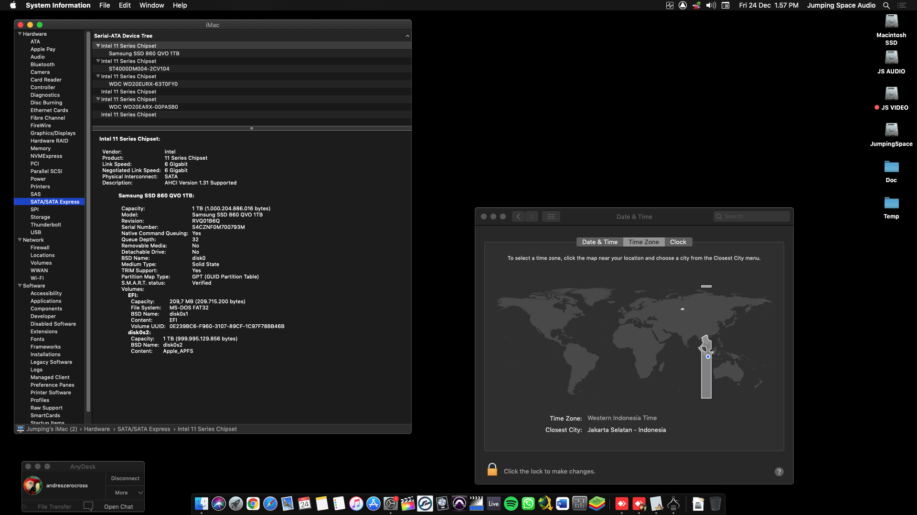Click Open Chat in AnyDesk
Image resolution: width=917 pixels, height=515 pixels.
click(x=118, y=506)
